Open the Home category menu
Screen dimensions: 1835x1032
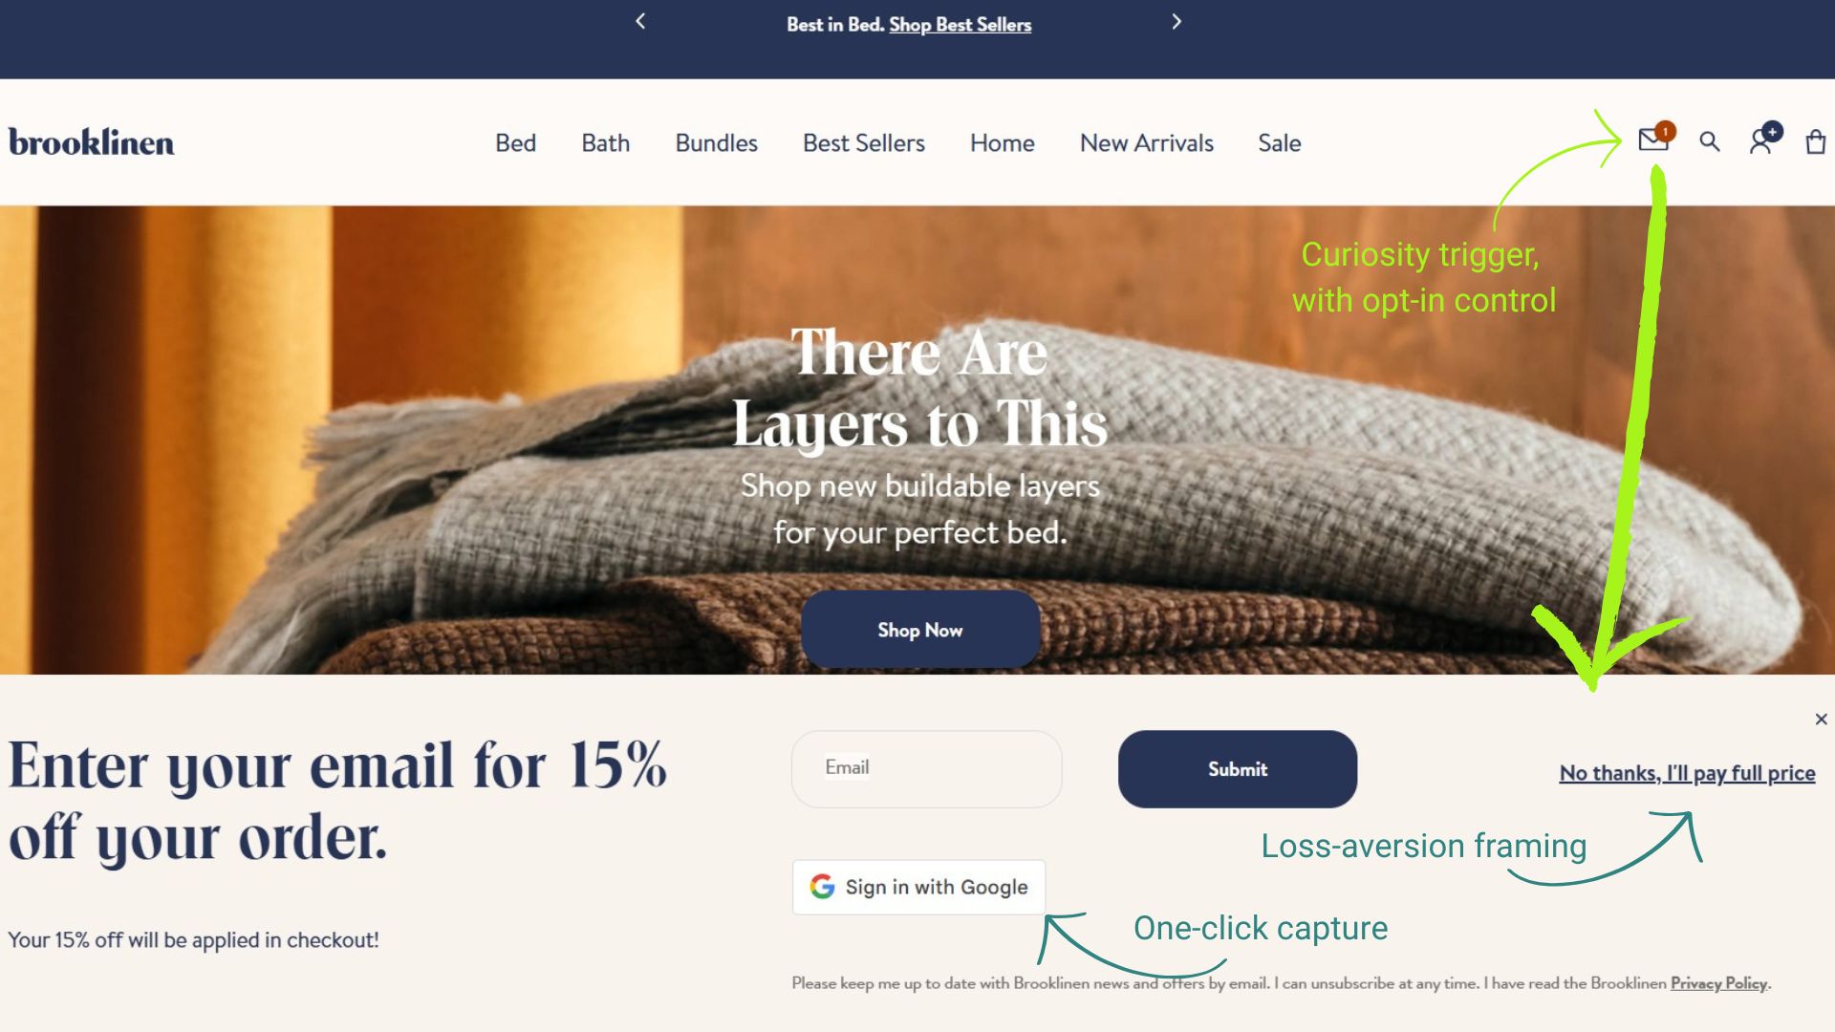[1003, 143]
